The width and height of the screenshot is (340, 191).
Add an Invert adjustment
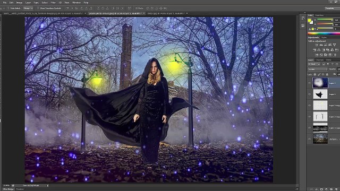[317, 55]
